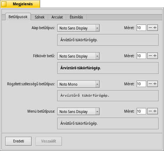Open the Alap betűtípus font dropdown

tap(78, 28)
